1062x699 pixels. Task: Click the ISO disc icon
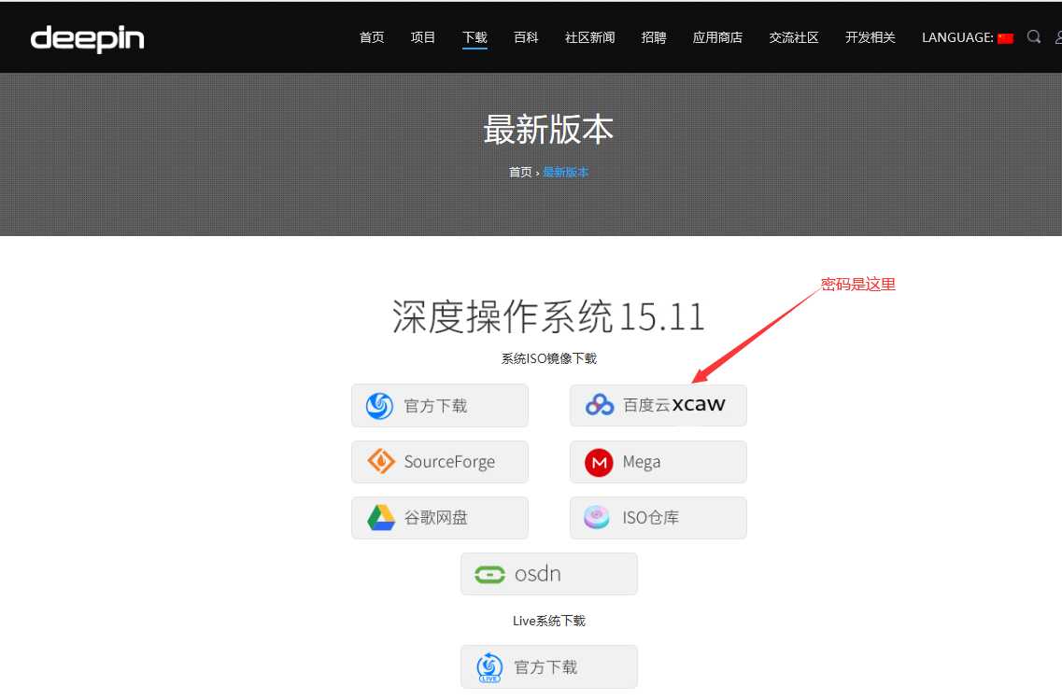click(x=597, y=518)
